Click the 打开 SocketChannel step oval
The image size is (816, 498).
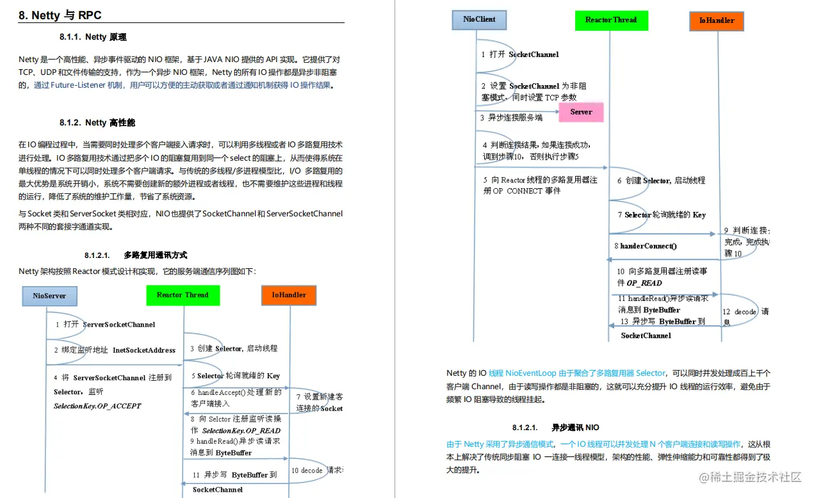pos(520,54)
